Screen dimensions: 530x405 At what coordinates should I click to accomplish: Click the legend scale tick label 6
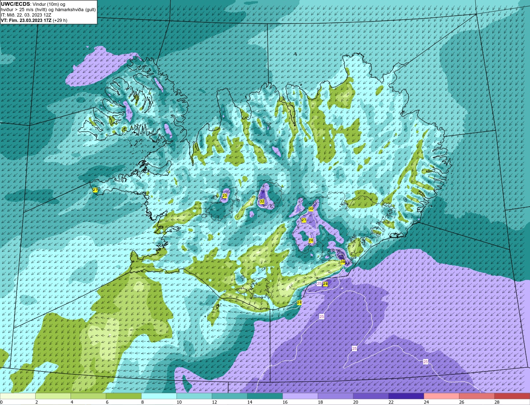tap(107, 402)
